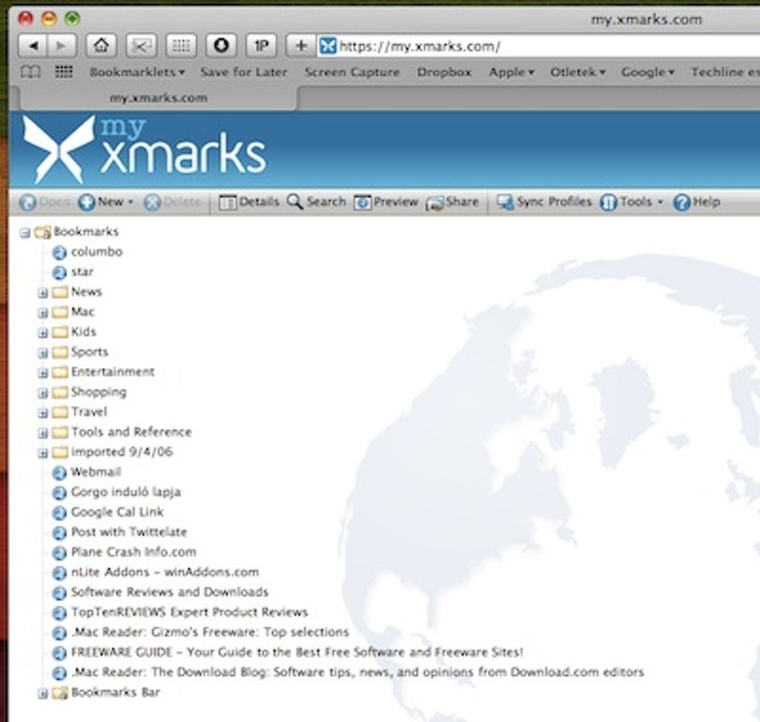Click the URL address field
The height and width of the screenshot is (722, 760).
coord(538,46)
